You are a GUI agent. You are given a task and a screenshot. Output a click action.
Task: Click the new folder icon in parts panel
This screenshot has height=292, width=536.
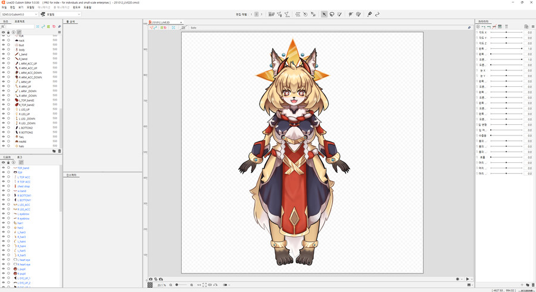54,151
